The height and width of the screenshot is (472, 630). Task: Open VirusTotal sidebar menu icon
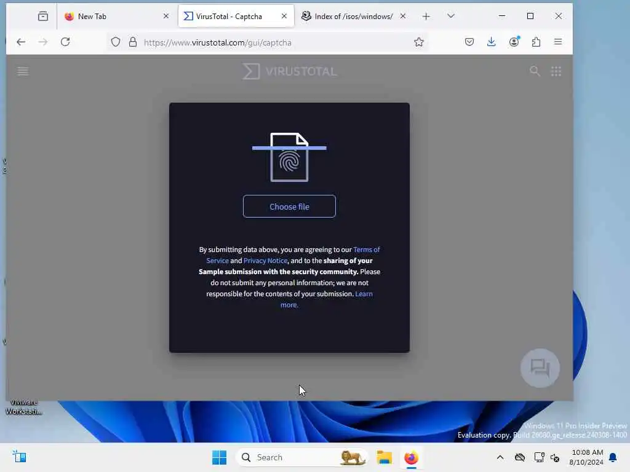[x=23, y=71]
